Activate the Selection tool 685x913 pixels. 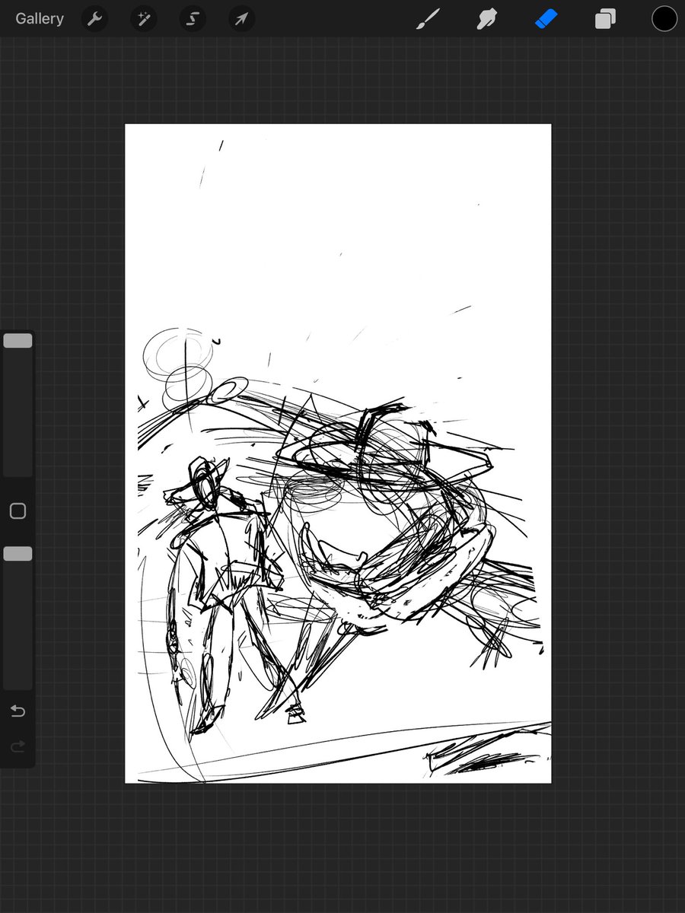point(193,19)
